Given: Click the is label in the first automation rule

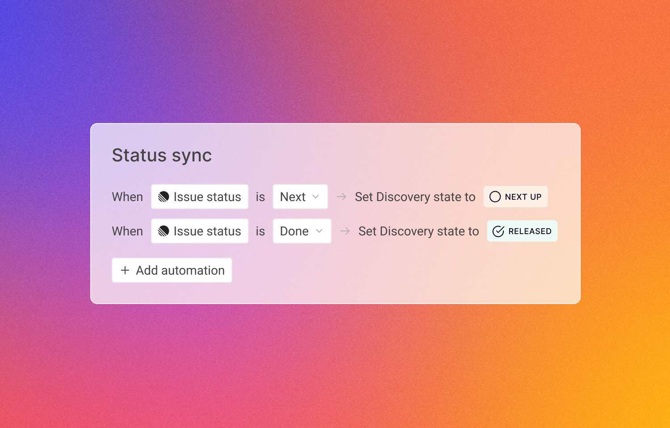Looking at the screenshot, I should click(260, 197).
